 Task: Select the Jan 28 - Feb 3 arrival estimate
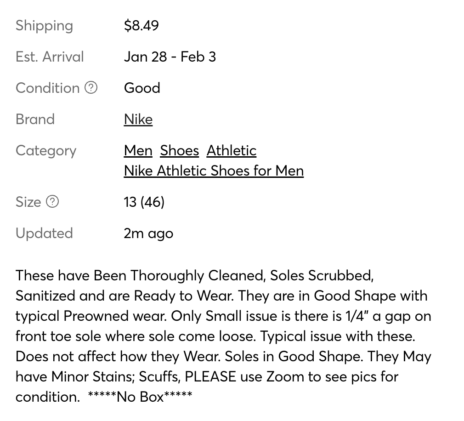click(170, 57)
